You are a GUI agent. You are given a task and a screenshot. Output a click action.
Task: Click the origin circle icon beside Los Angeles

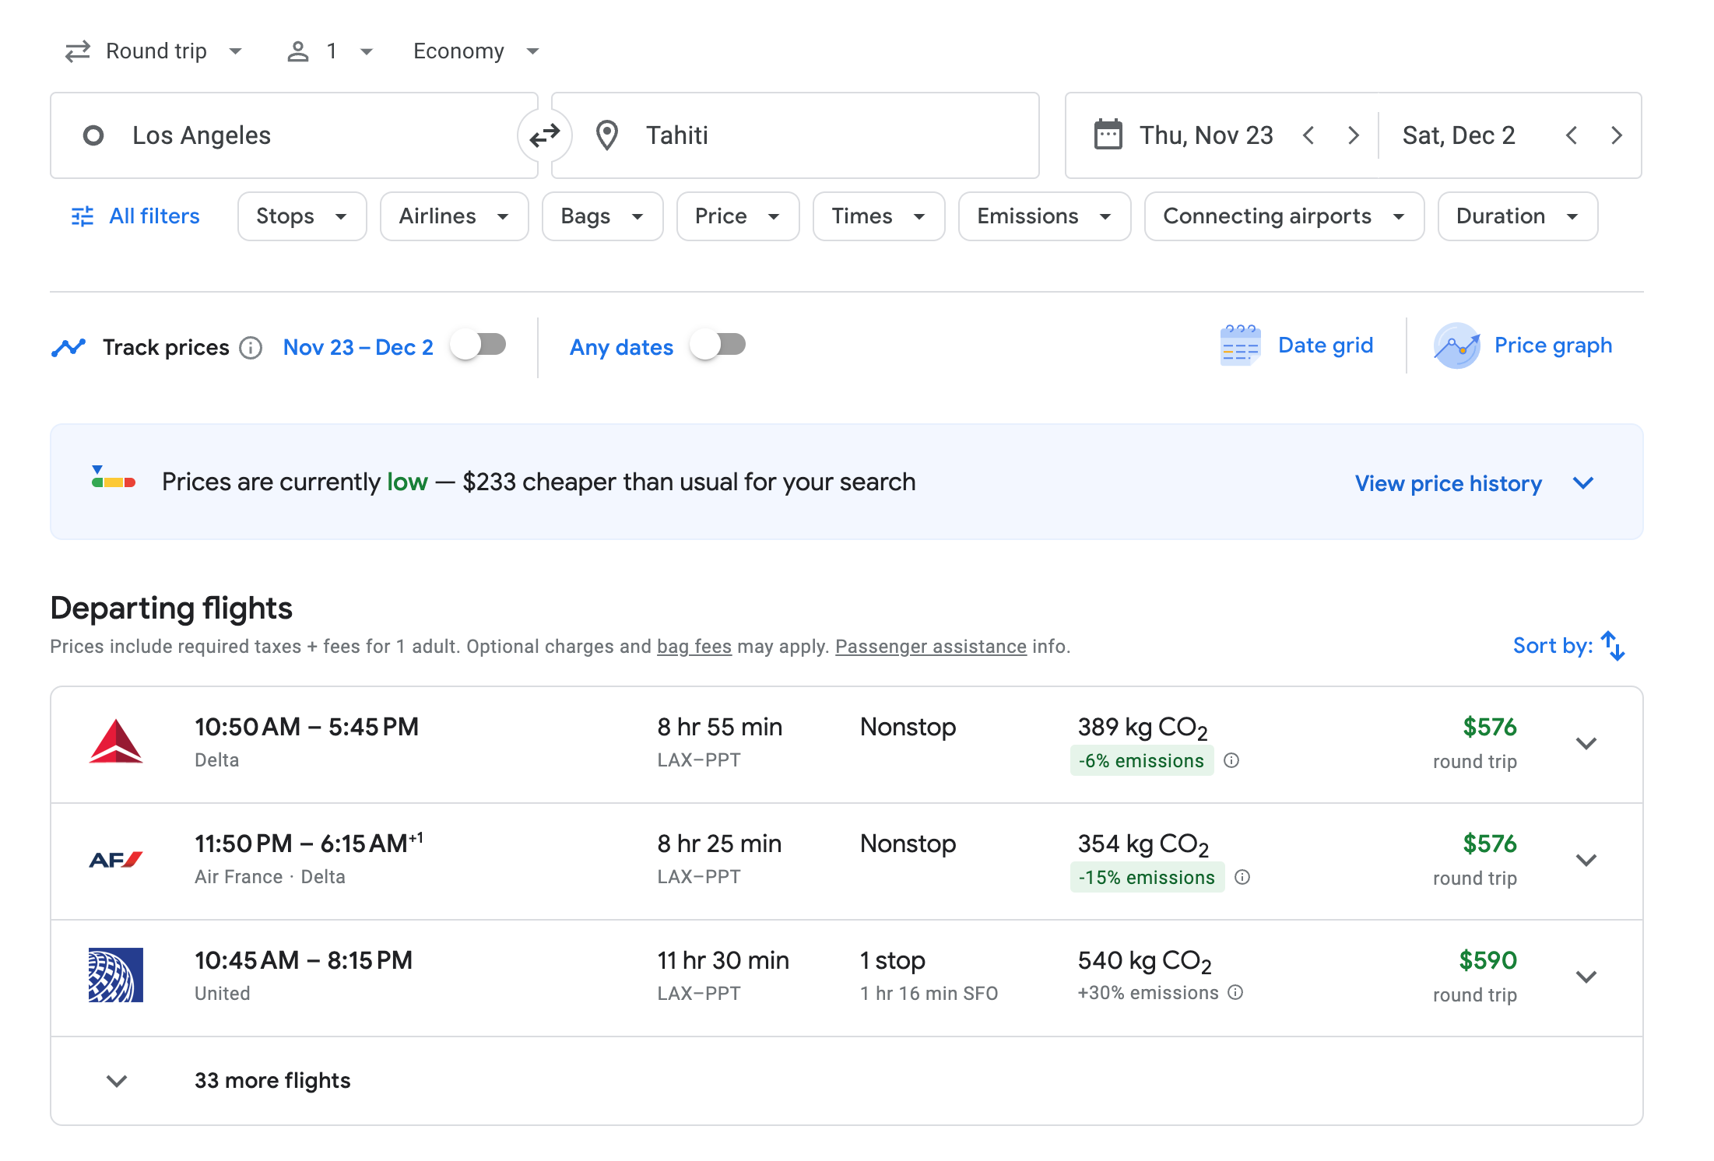93,135
